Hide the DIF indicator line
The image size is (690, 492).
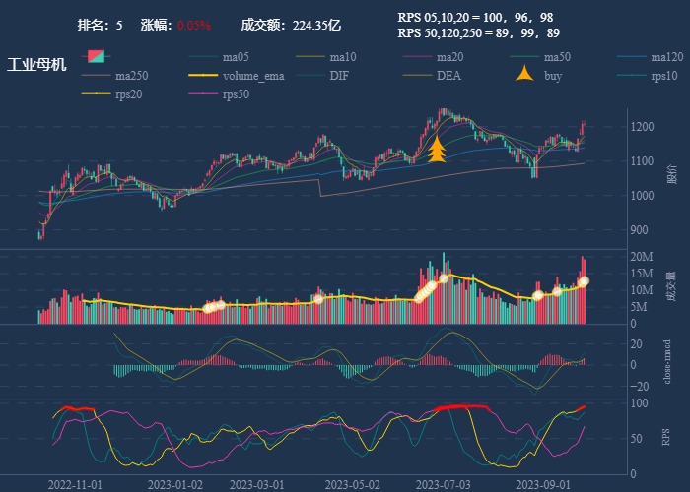pos(338,76)
